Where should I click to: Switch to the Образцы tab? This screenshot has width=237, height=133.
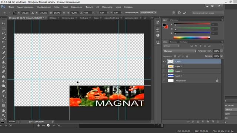(x=174, y=20)
